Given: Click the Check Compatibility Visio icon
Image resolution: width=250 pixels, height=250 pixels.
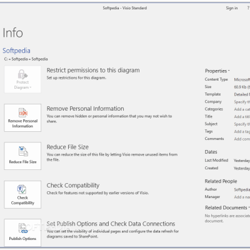Looking at the screenshot, I should point(22,189).
